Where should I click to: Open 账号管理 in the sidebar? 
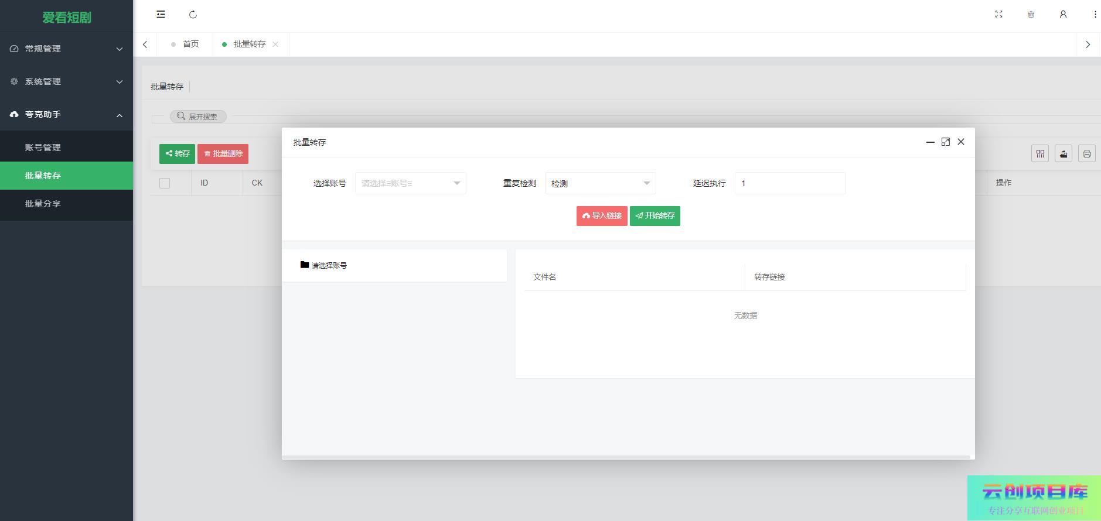tap(43, 148)
